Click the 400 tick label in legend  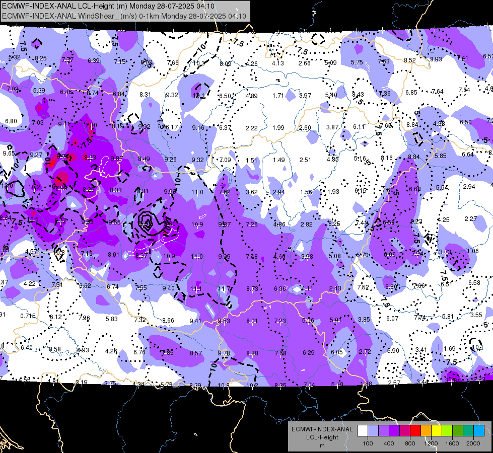(389, 443)
